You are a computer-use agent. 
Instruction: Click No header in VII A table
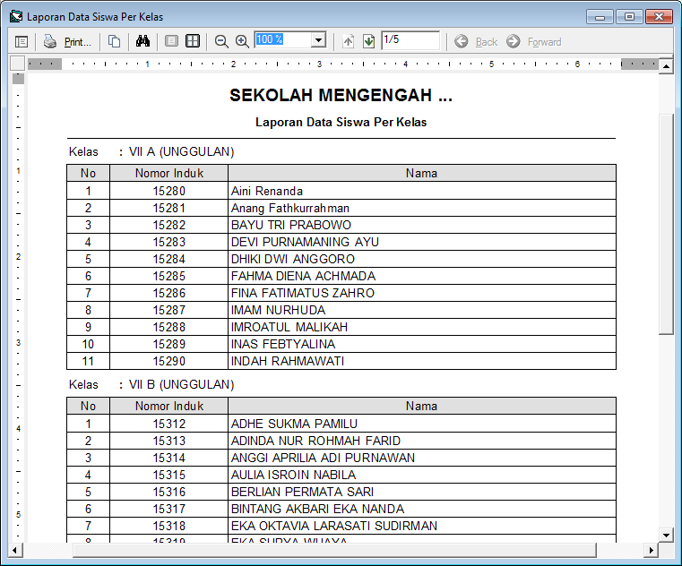click(89, 174)
